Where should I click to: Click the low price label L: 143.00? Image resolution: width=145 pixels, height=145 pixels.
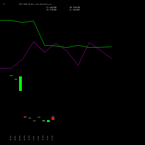pyautogui.click(x=75, y=10)
